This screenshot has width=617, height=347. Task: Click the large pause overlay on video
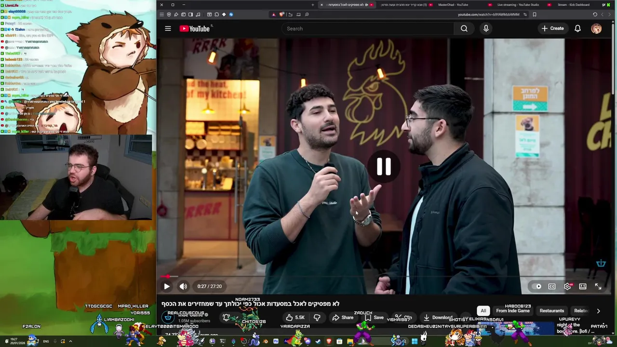(x=384, y=166)
